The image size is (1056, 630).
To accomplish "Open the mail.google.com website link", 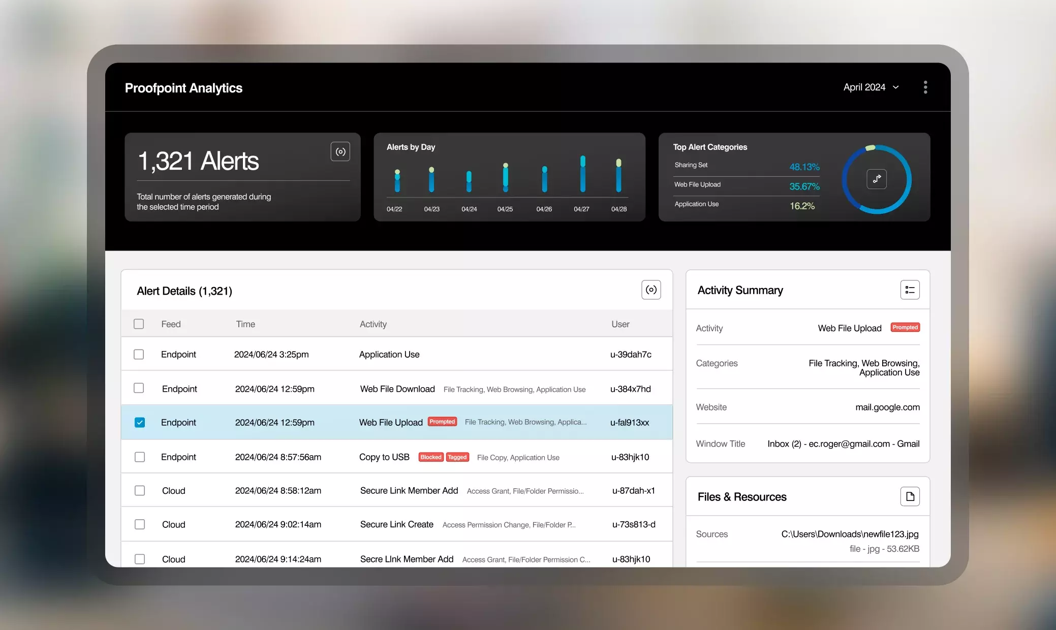I will (887, 407).
